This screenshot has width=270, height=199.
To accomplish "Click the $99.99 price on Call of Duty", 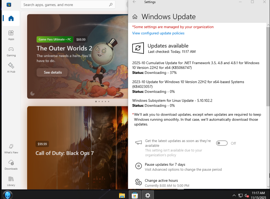I will tap(42, 144).
